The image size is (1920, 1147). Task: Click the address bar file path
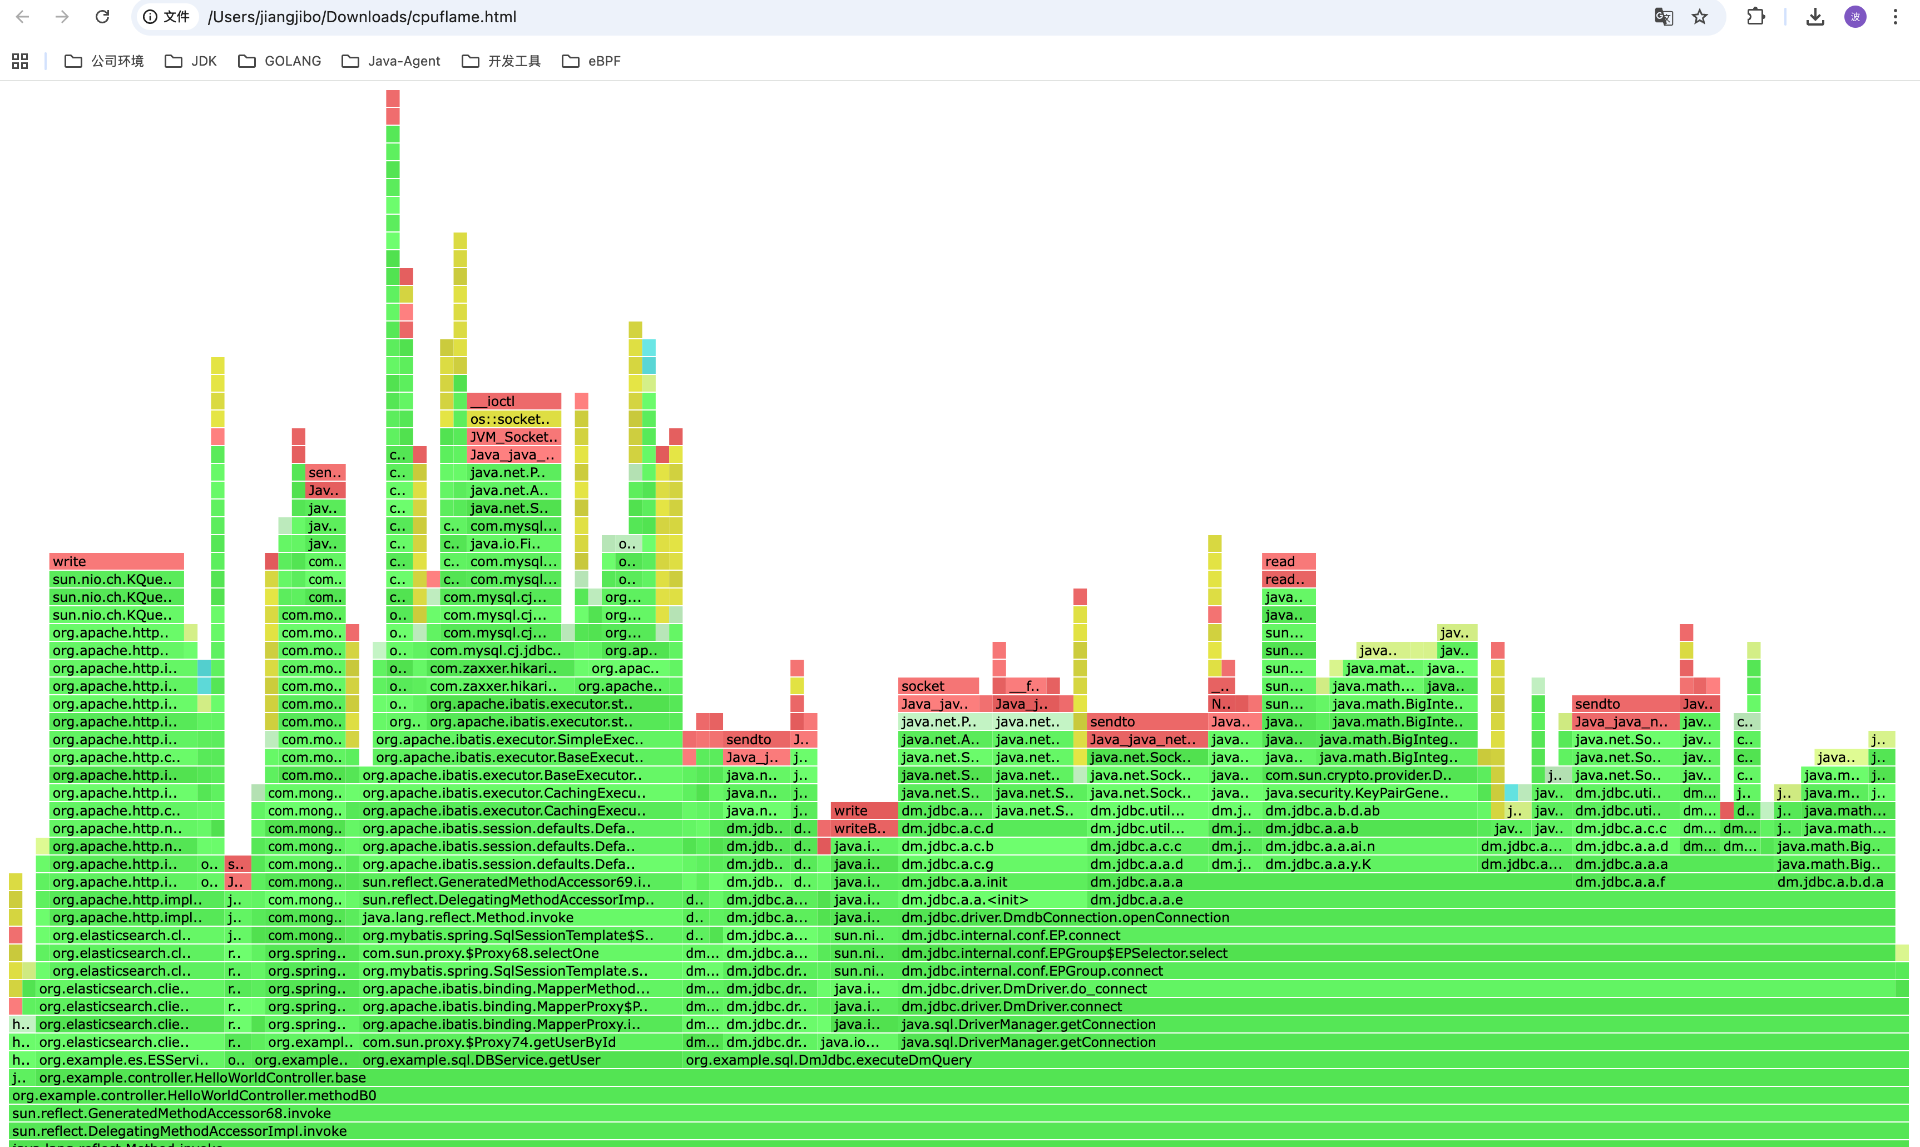coord(362,16)
